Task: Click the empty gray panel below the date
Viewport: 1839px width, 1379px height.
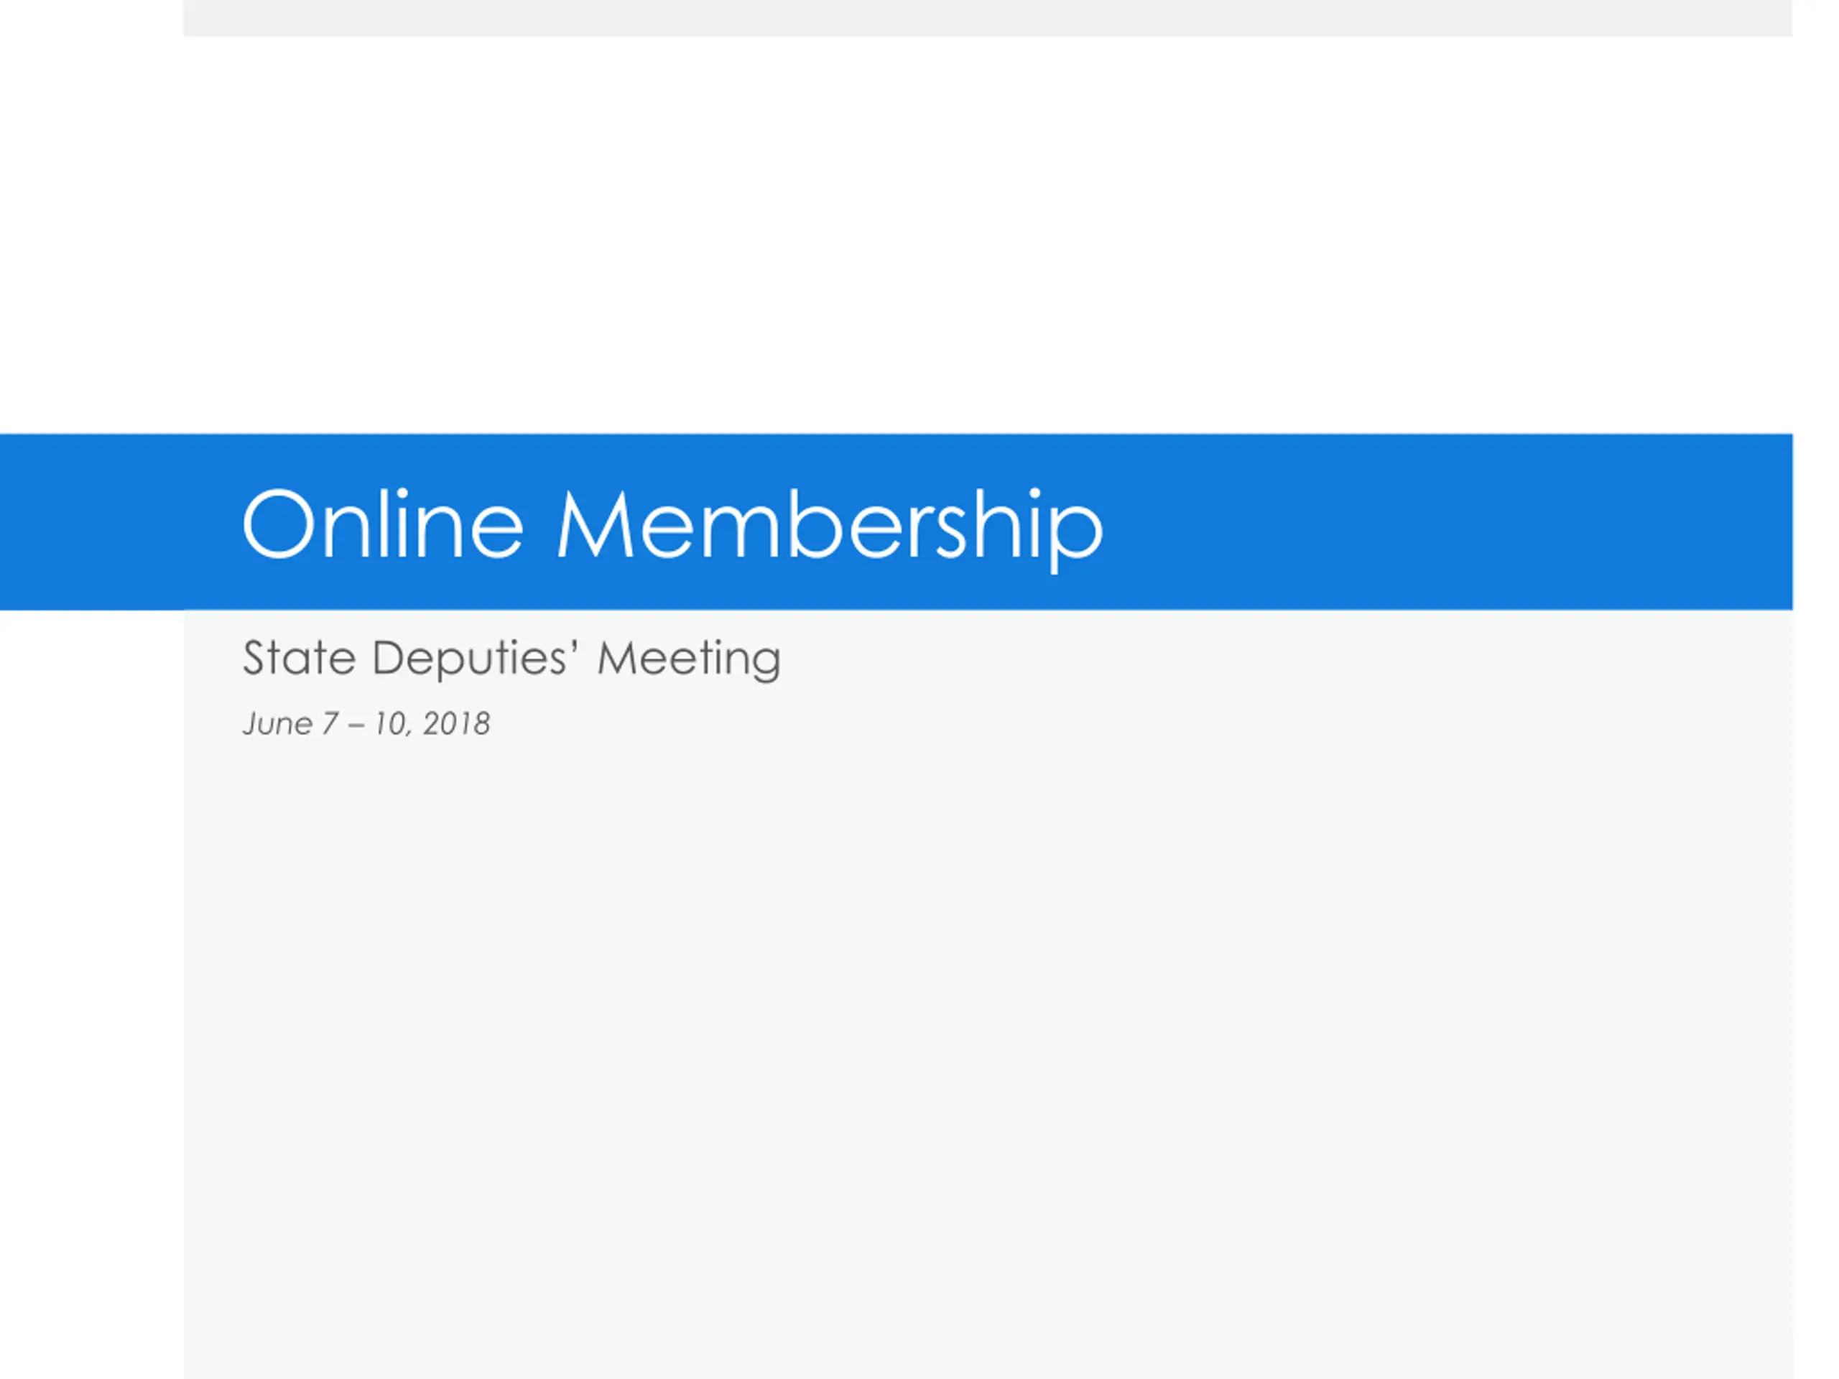Action: tap(988, 1039)
